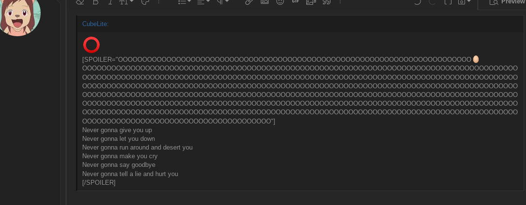Click the Preview button
The image size is (526, 205).
click(x=503, y=3)
